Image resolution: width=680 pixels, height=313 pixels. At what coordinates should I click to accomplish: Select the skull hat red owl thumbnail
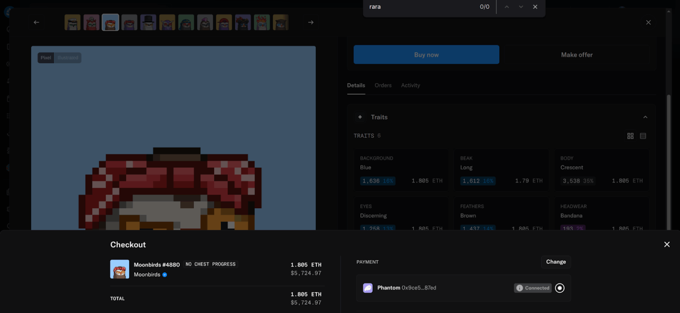[x=92, y=22]
